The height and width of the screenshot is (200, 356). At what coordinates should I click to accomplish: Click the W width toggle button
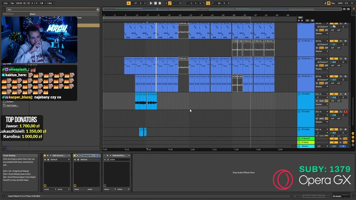[x=348, y=9]
